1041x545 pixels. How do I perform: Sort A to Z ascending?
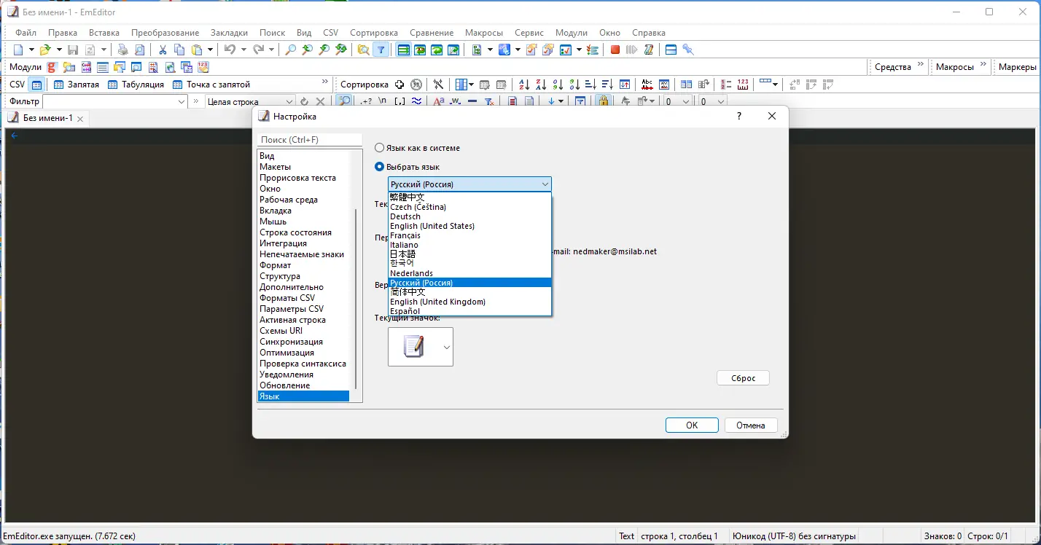coord(523,85)
